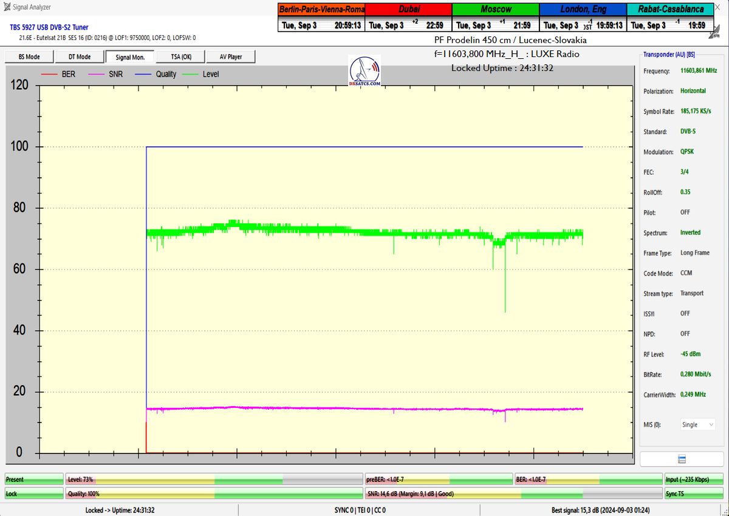Toggle the Sync TS indicator

(x=694, y=494)
